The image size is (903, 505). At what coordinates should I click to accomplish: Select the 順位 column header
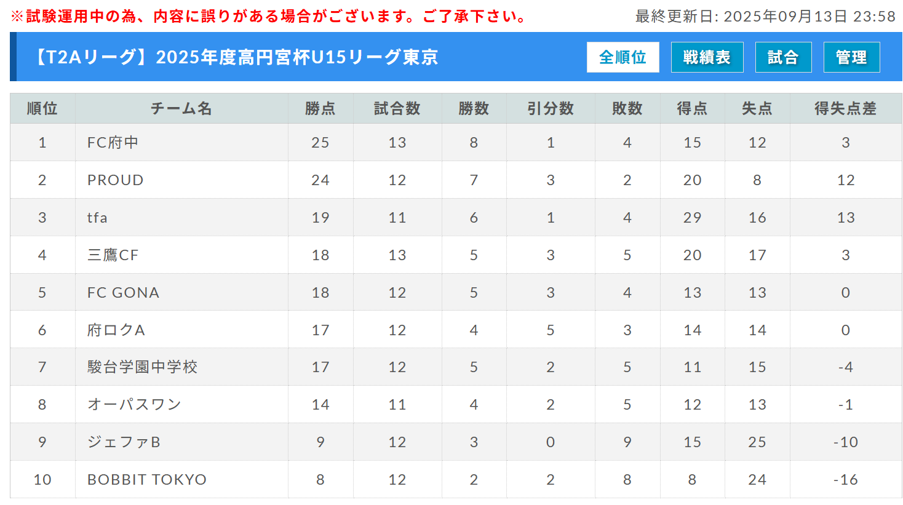[x=42, y=108]
